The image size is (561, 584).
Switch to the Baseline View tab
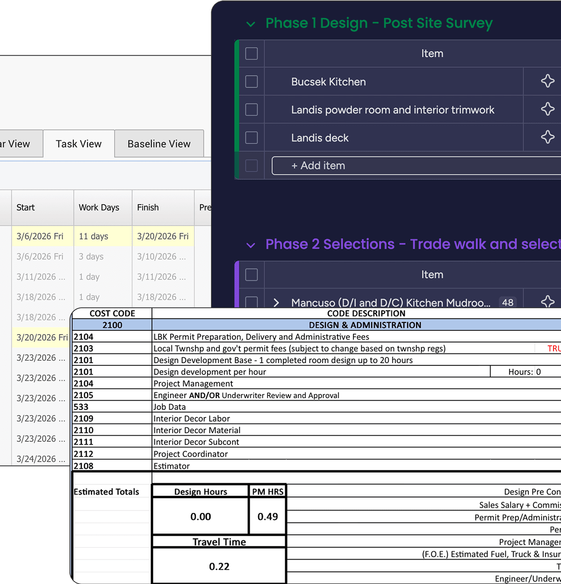[x=159, y=144]
